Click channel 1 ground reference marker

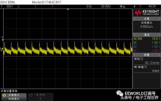(2, 49)
